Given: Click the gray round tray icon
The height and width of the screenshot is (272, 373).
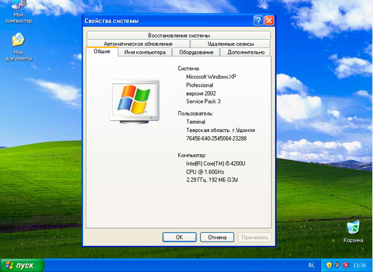Looking at the screenshot, I should click(337, 265).
